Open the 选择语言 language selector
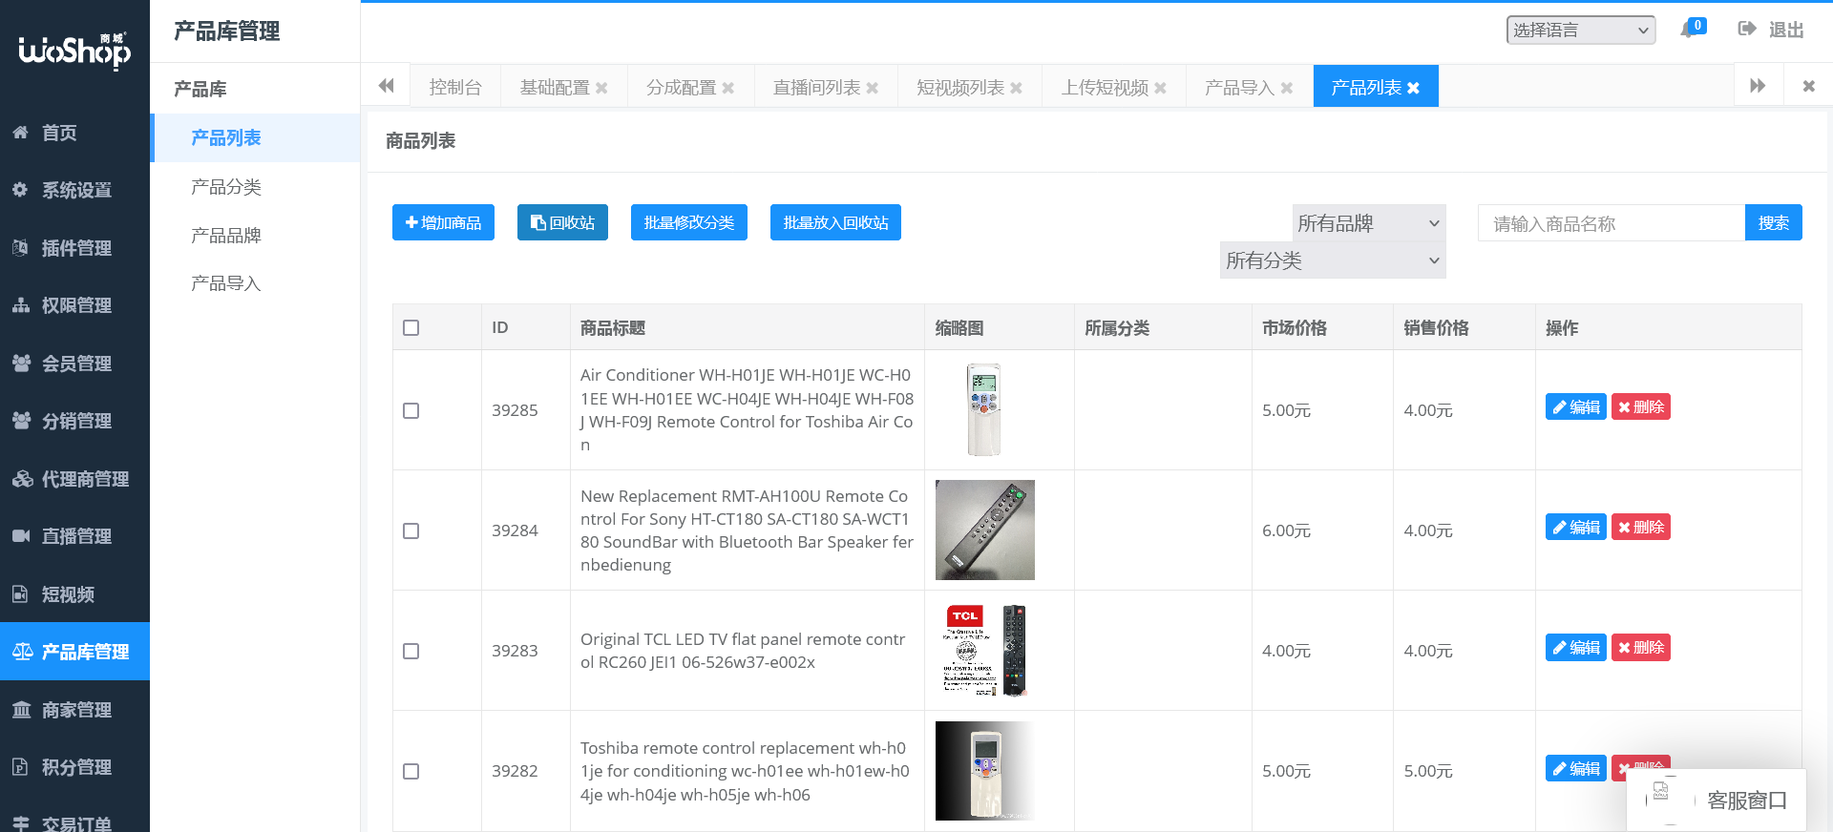 click(1580, 31)
